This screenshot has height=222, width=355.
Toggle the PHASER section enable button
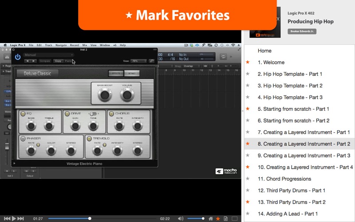[x=23, y=139]
